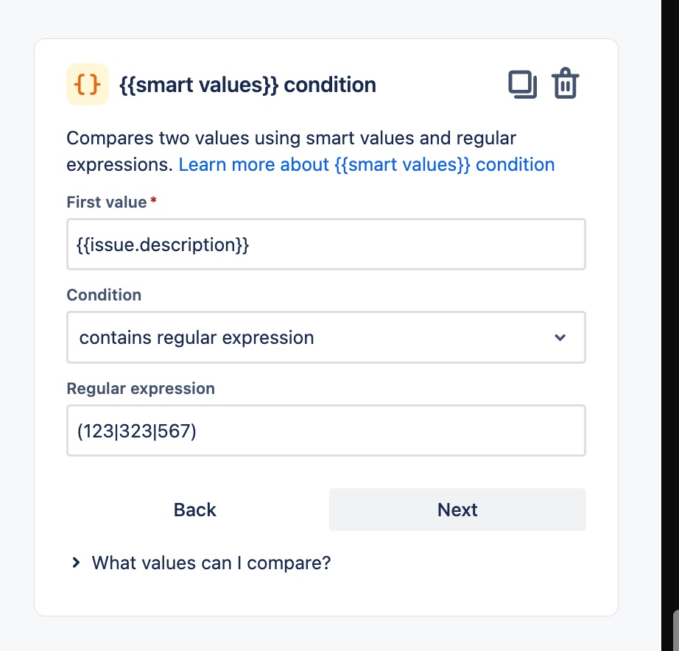Open 'Learn more about {{smart values}} condition' link
The height and width of the screenshot is (651, 679).
click(367, 164)
